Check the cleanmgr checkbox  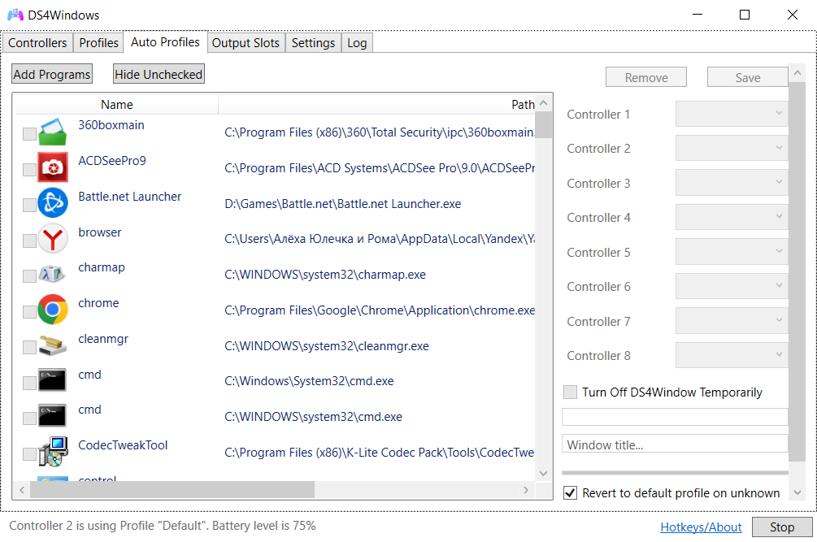tap(29, 347)
